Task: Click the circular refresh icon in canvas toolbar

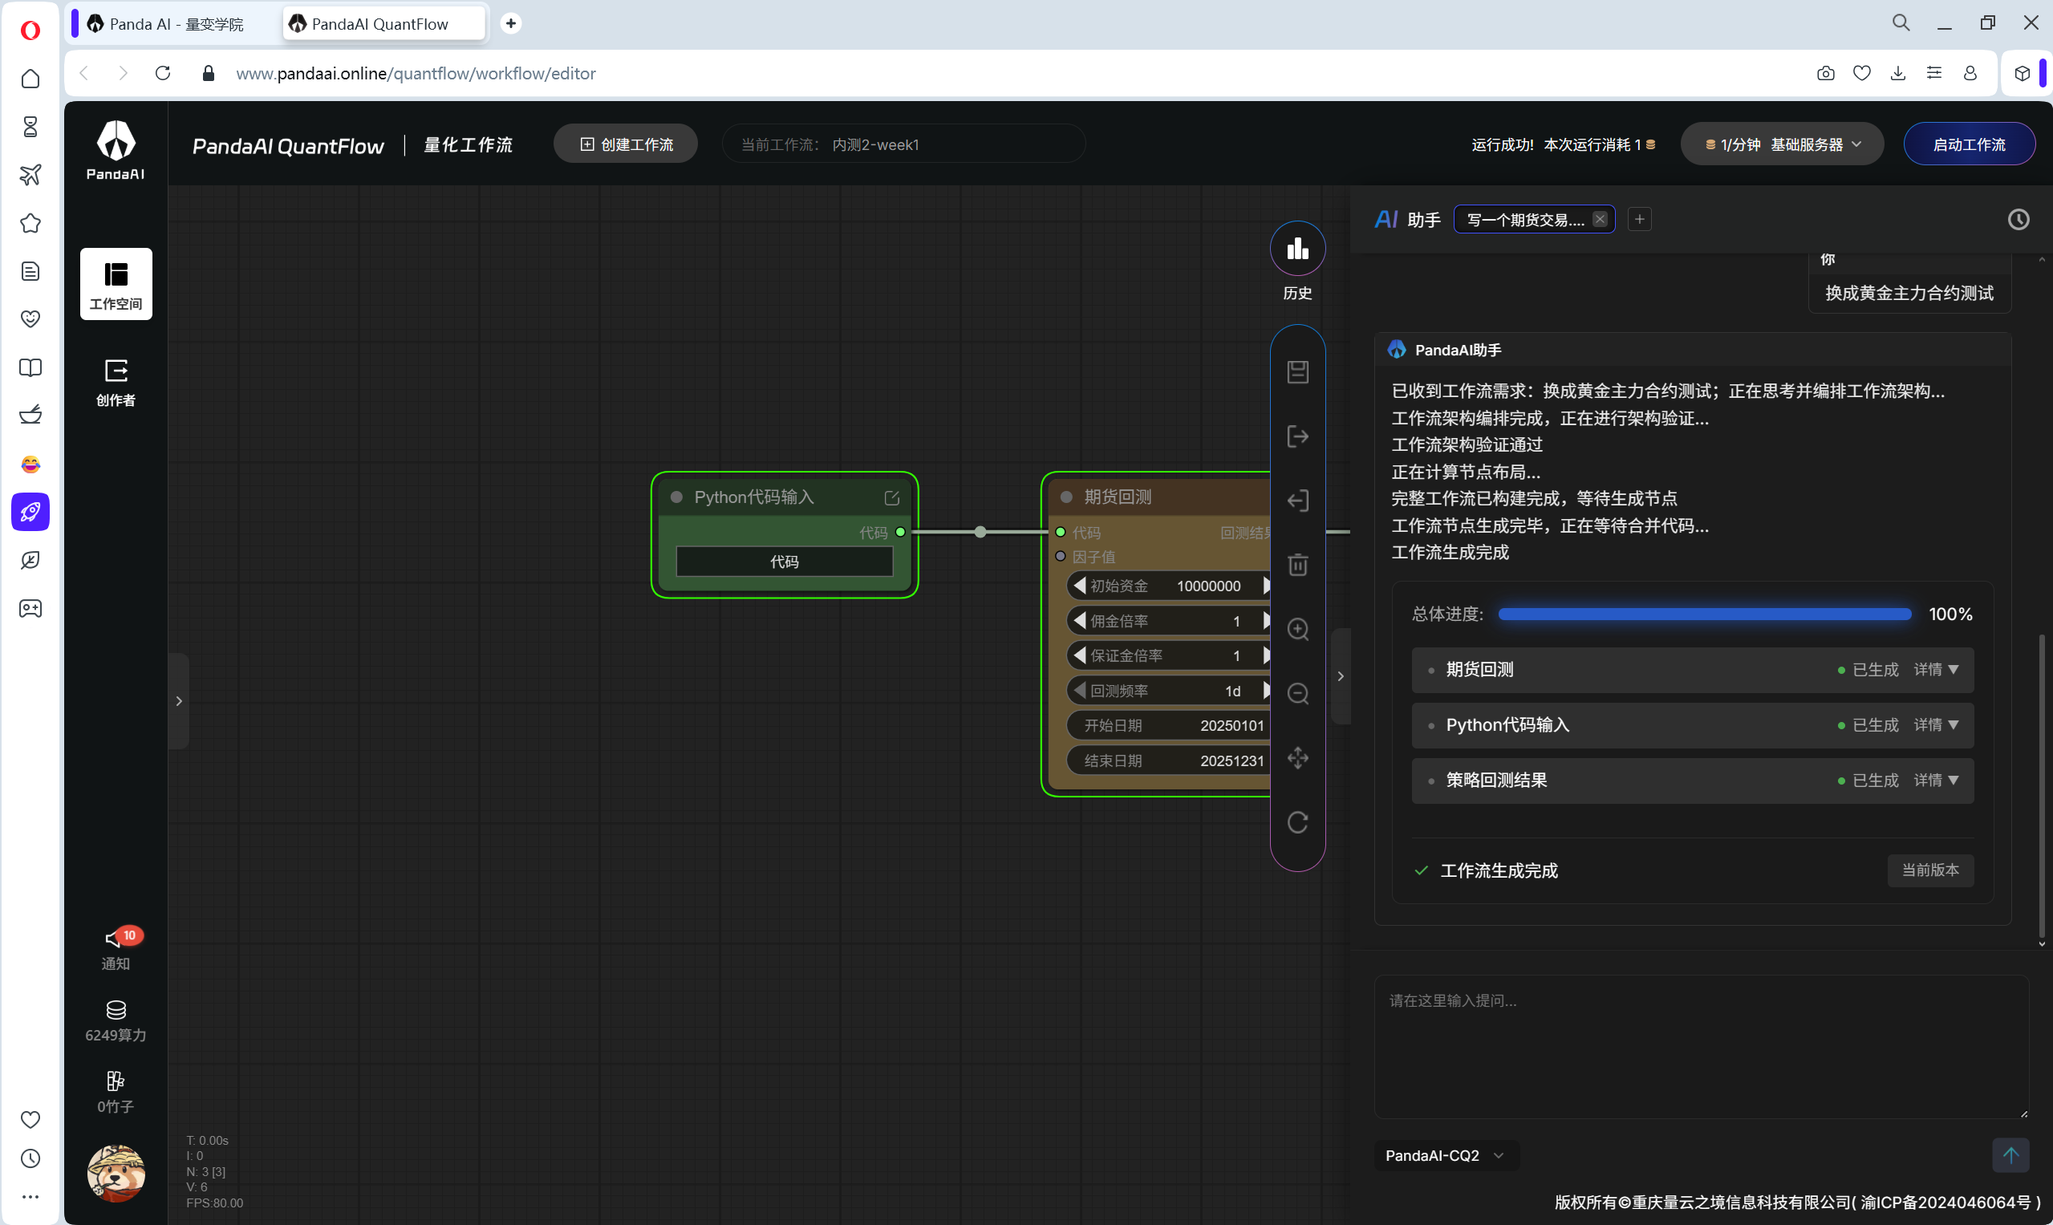Action: (x=1296, y=822)
